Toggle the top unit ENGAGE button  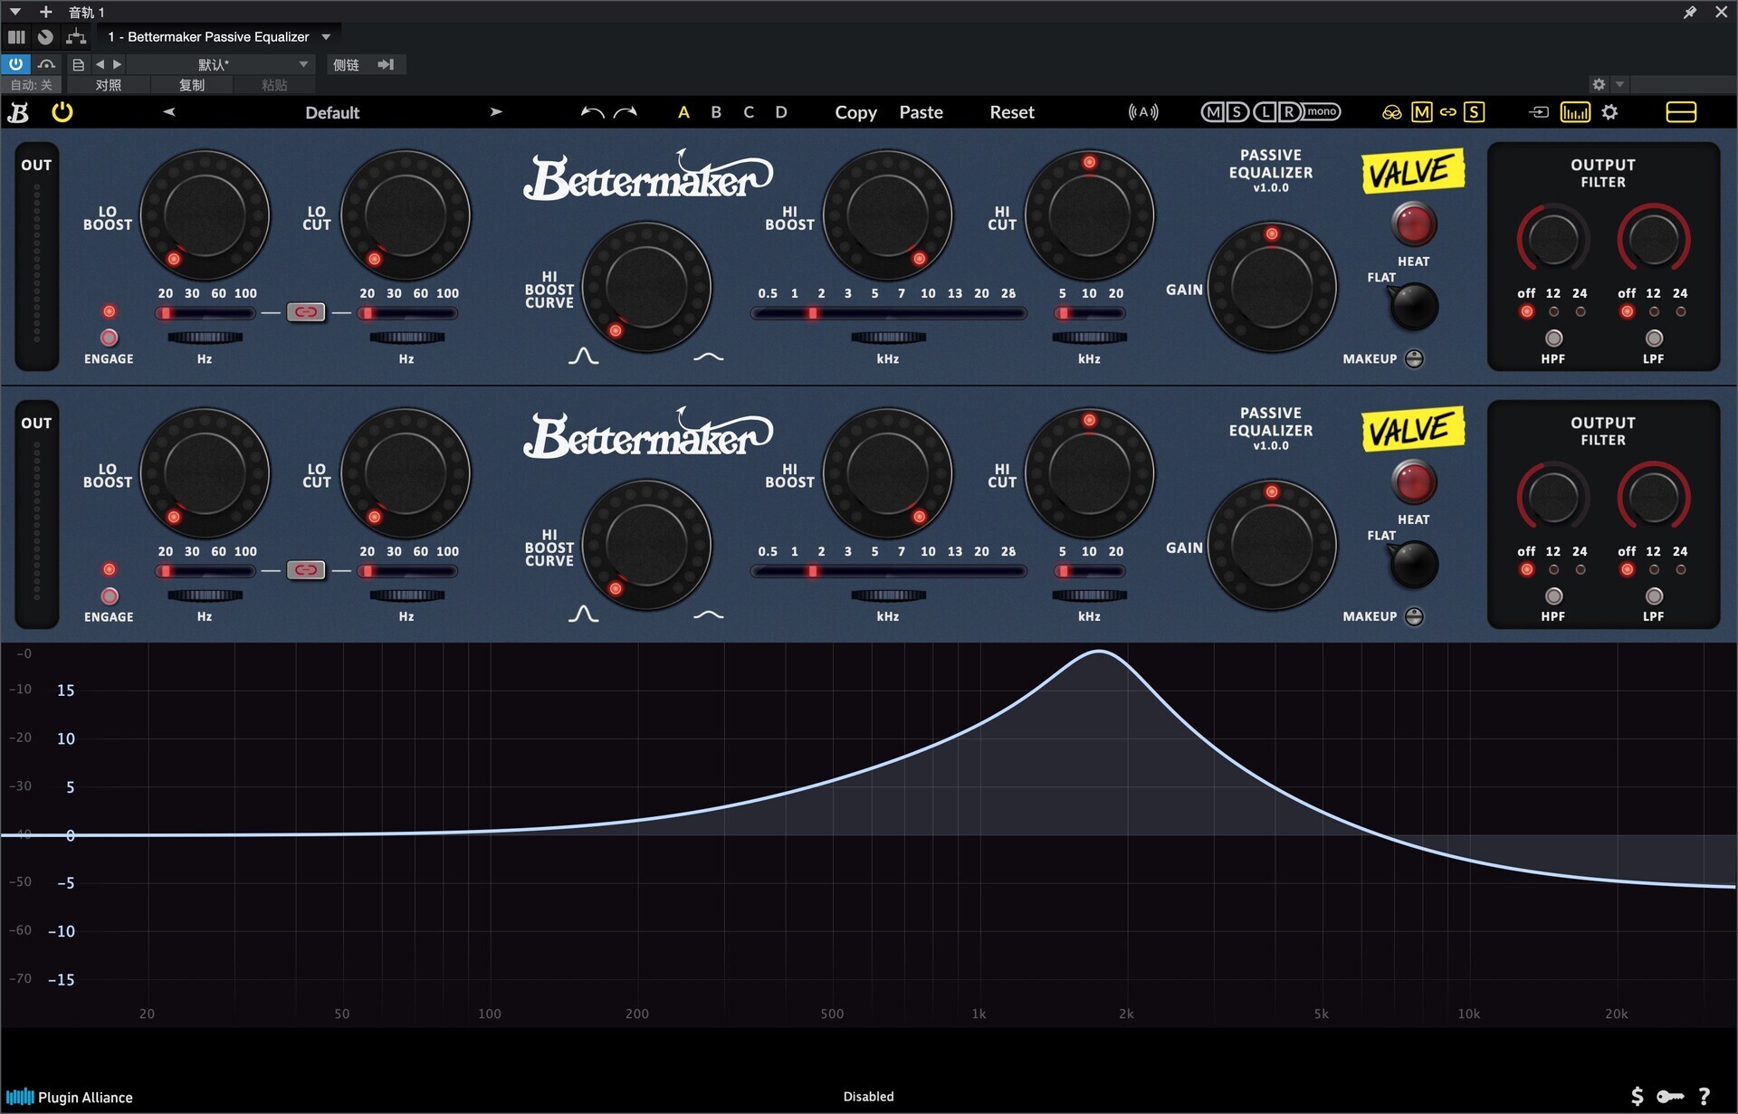pos(110,338)
